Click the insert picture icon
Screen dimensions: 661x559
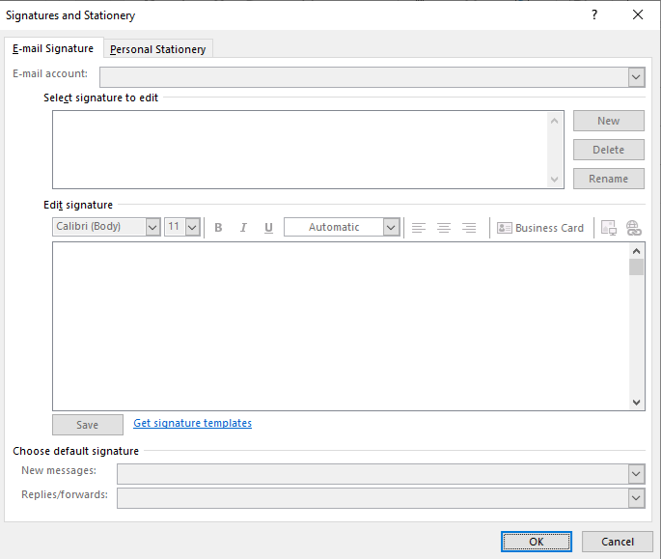(x=609, y=228)
